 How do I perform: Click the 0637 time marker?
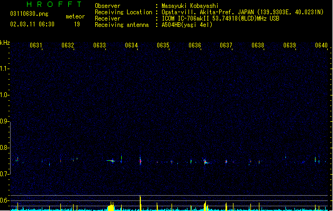[x=226, y=45]
